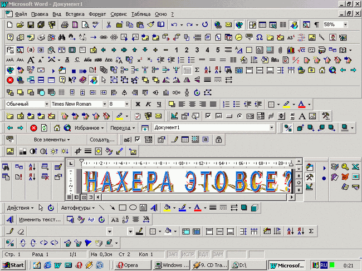This screenshot has height=271, width=362.
Task: Click the AutoSum sigma icon in the tables toolbar
Action: (x=311, y=231)
